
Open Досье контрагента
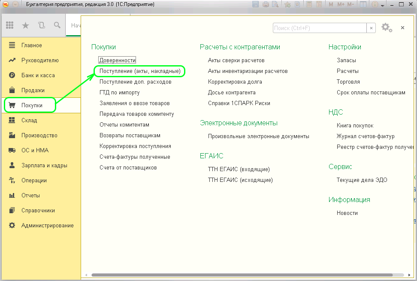click(x=232, y=93)
